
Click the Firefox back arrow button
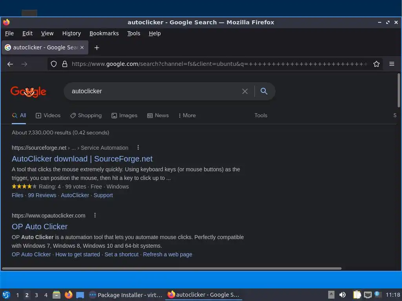[10, 64]
